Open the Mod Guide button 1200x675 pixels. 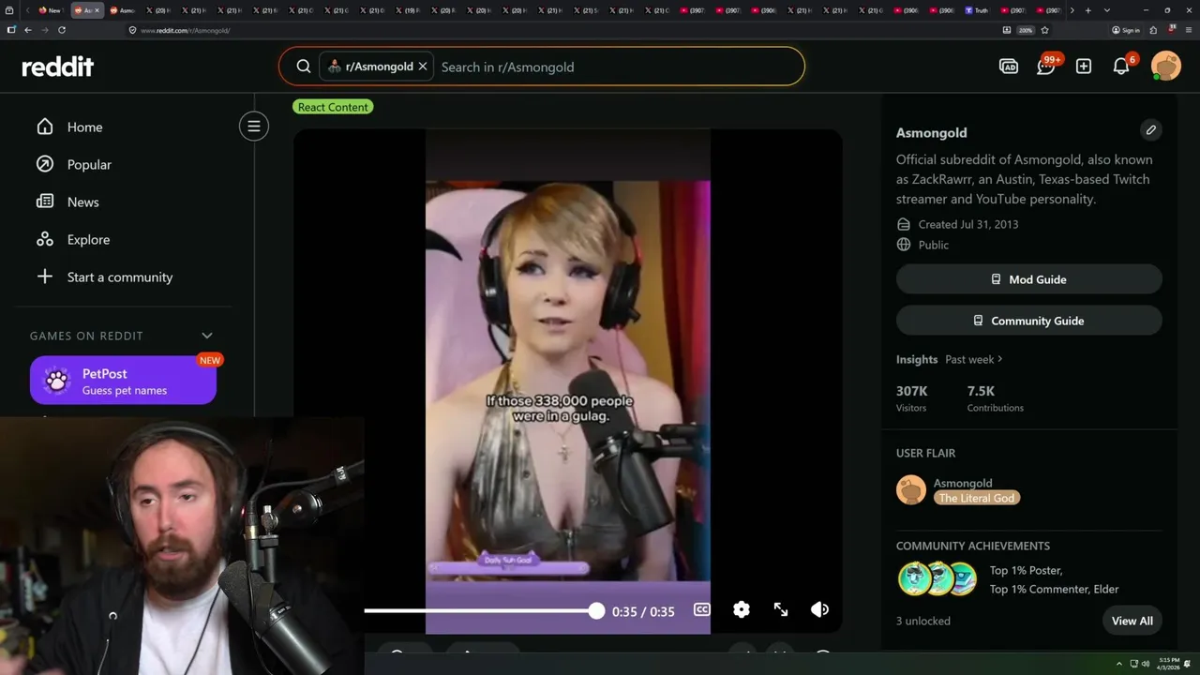(x=1028, y=279)
